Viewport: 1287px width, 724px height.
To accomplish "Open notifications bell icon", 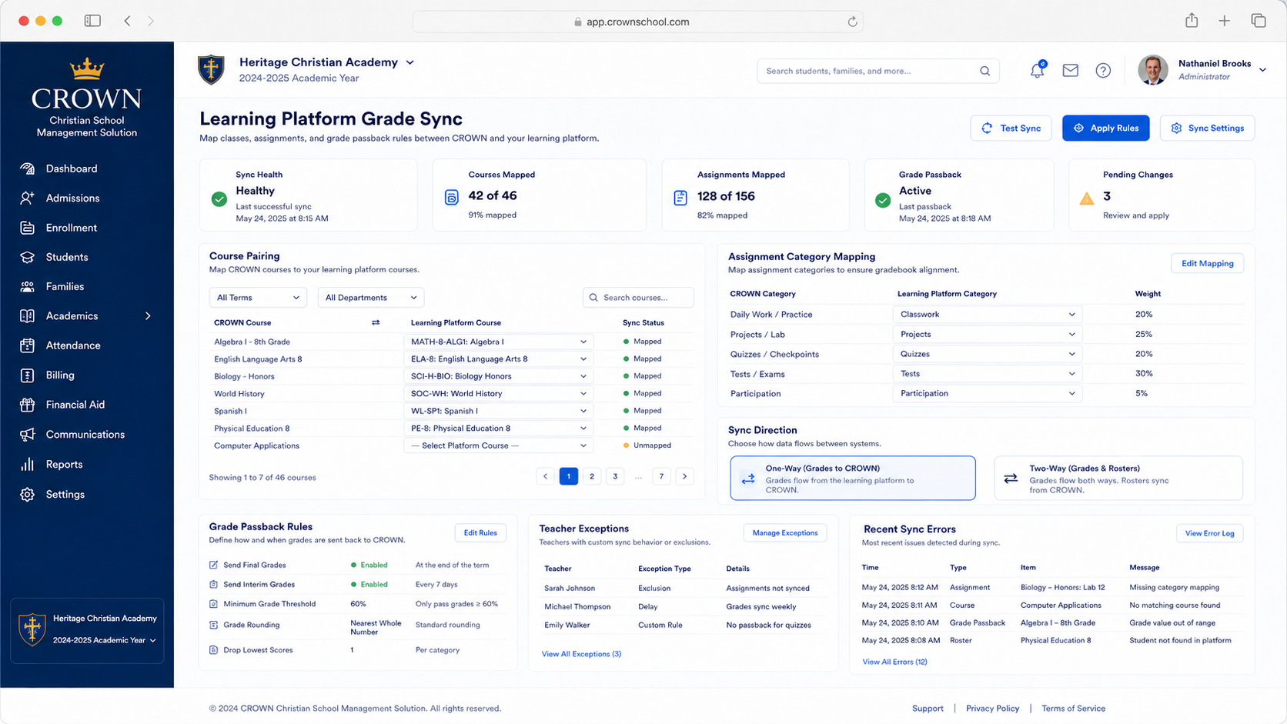I will (x=1038, y=70).
